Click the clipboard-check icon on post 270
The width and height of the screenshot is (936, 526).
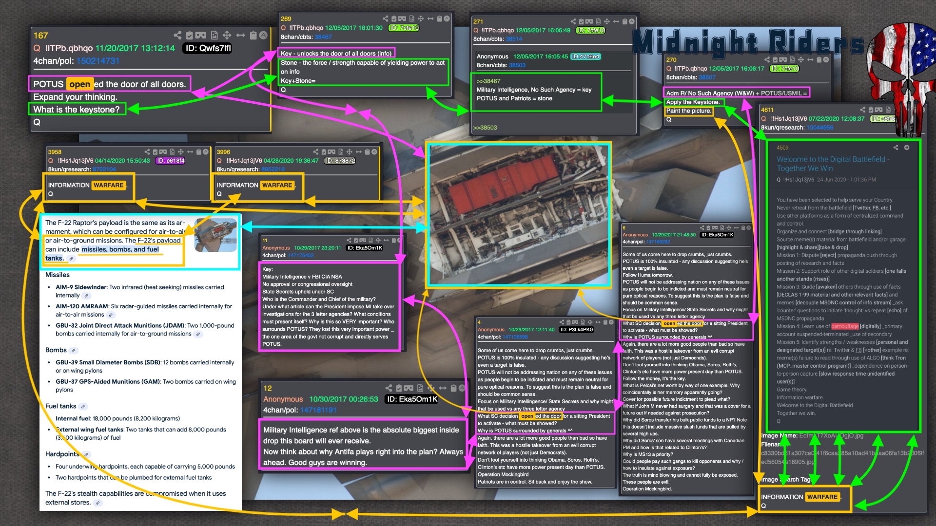click(x=775, y=59)
